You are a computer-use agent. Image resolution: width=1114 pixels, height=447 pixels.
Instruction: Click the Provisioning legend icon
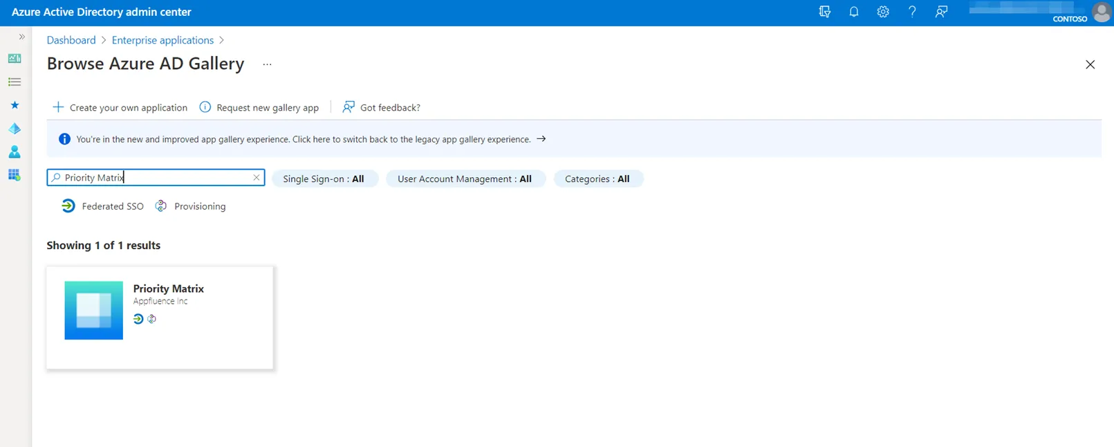tap(160, 206)
